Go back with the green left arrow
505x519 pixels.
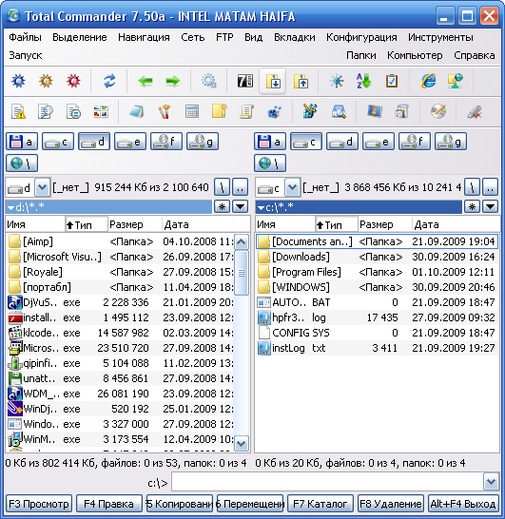[146, 81]
